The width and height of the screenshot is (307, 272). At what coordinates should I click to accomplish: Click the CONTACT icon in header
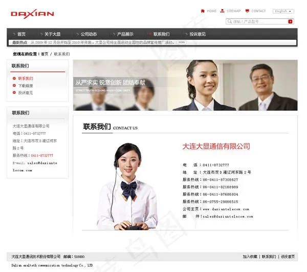[x=247, y=11]
